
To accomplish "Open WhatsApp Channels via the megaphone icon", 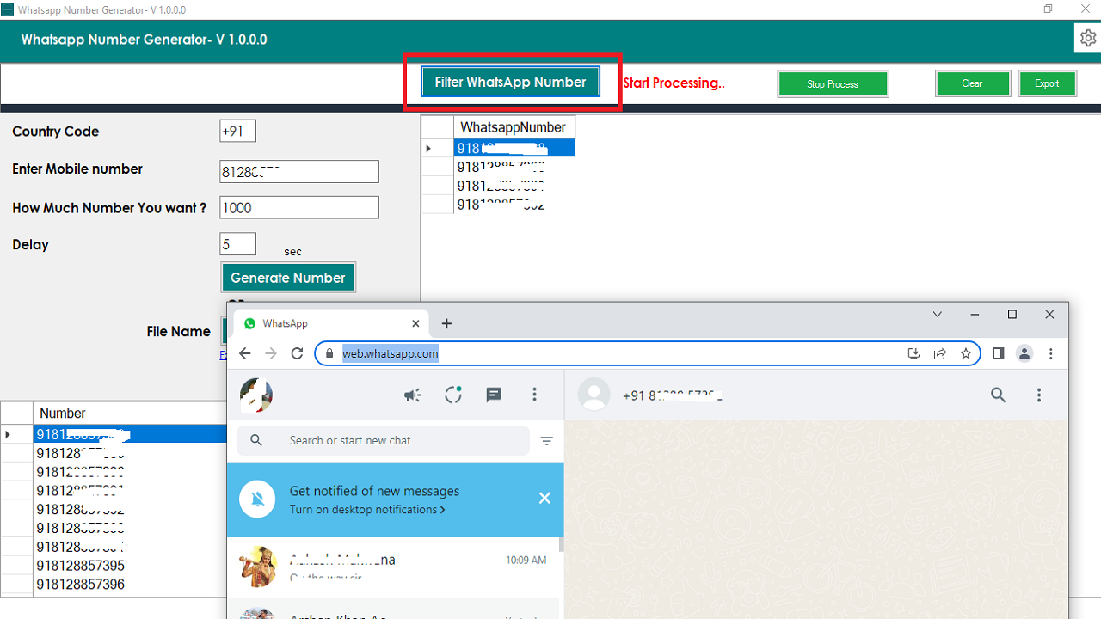I will tap(412, 395).
